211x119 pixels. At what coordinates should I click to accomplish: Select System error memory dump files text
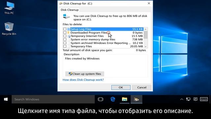click(93, 40)
